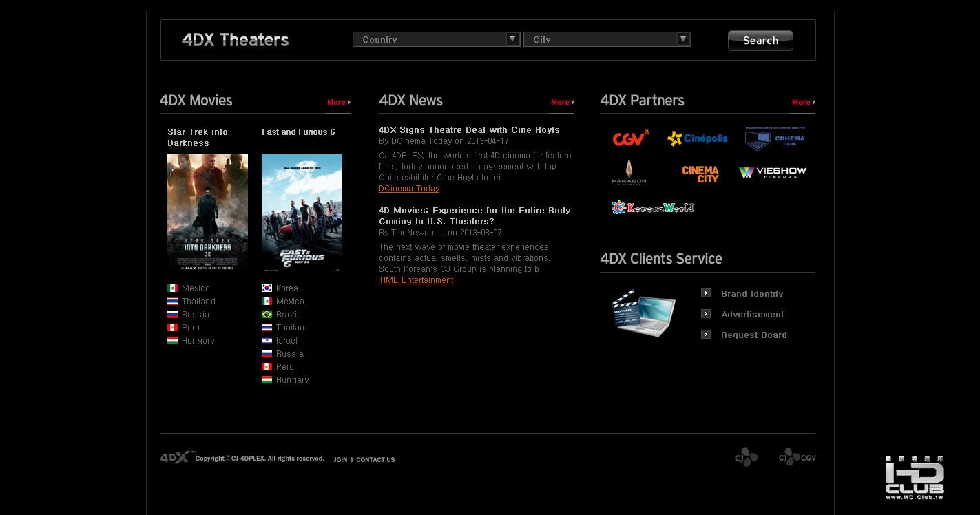Open More under 4DX News
The height and width of the screenshot is (515, 980).
pos(562,102)
